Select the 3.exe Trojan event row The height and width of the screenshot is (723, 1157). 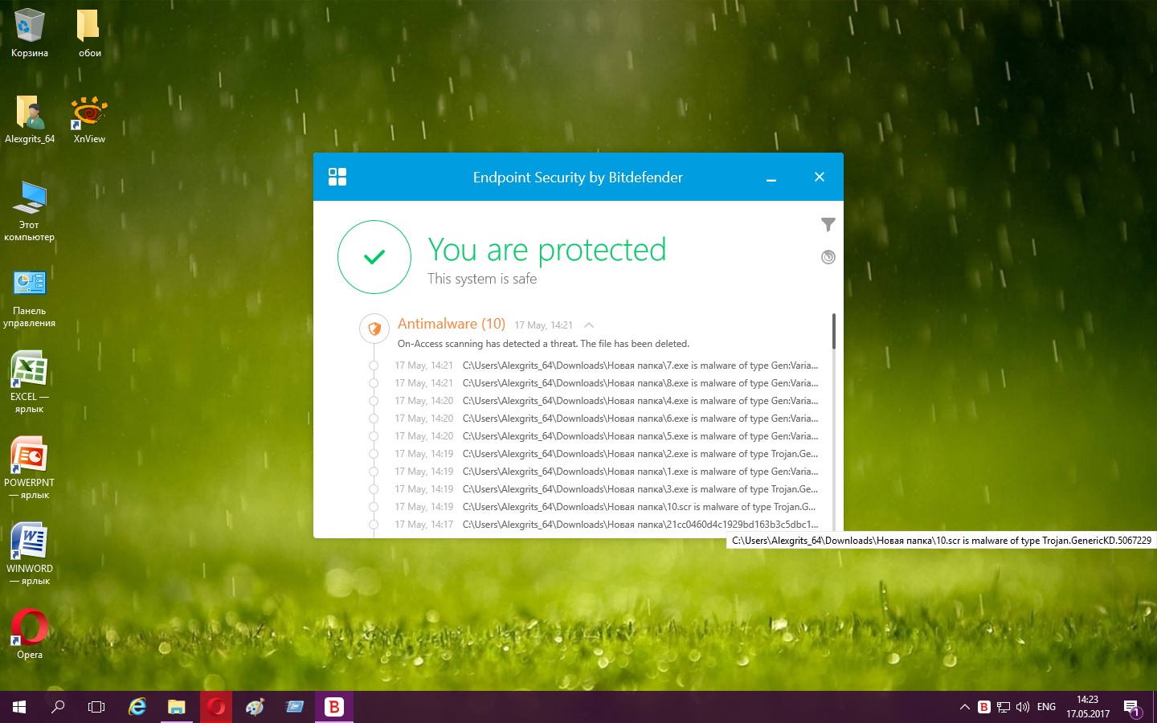[x=607, y=489]
